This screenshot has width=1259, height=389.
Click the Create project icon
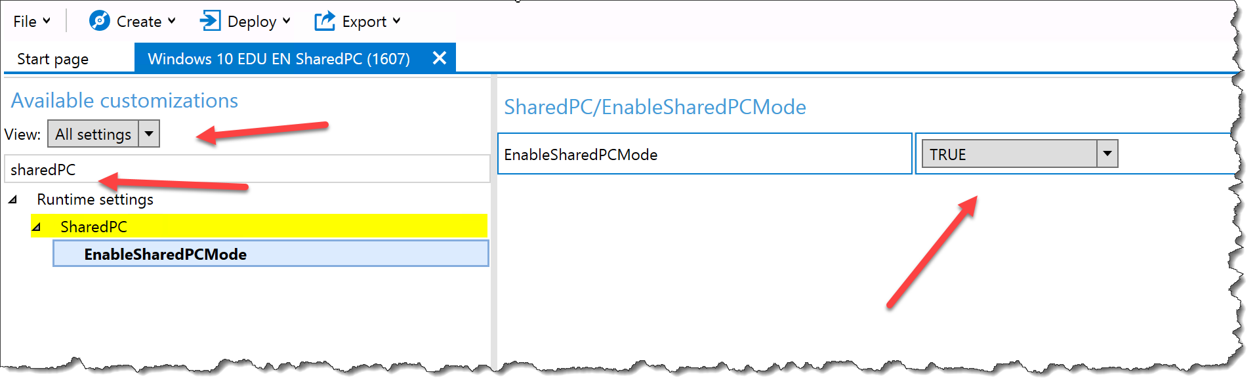point(99,20)
